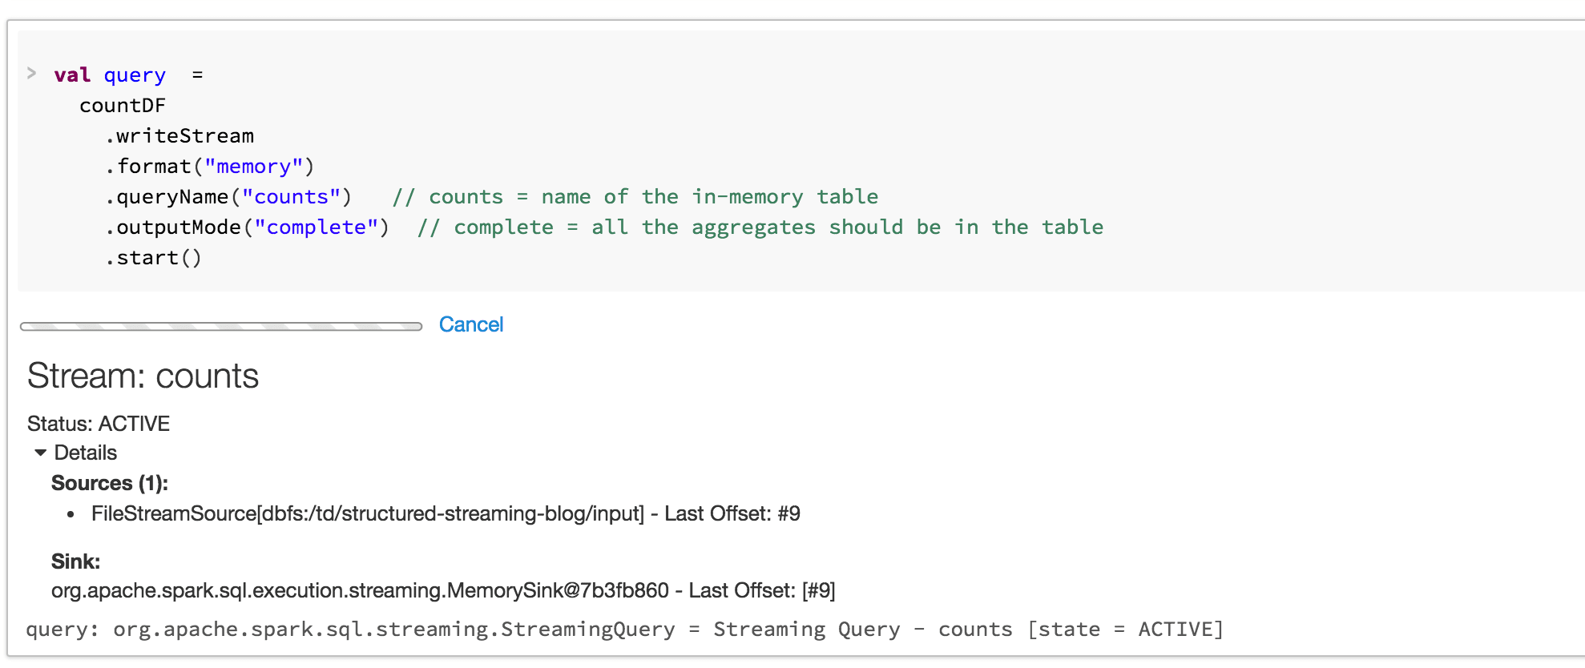Click the "complete" string in the outputMode call
Screen dimensions: 1585x668
316,227
